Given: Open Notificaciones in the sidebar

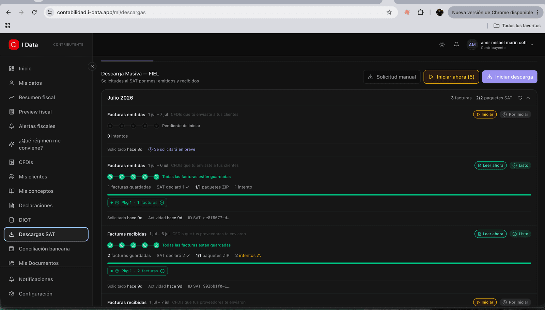Looking at the screenshot, I should [46, 279].
